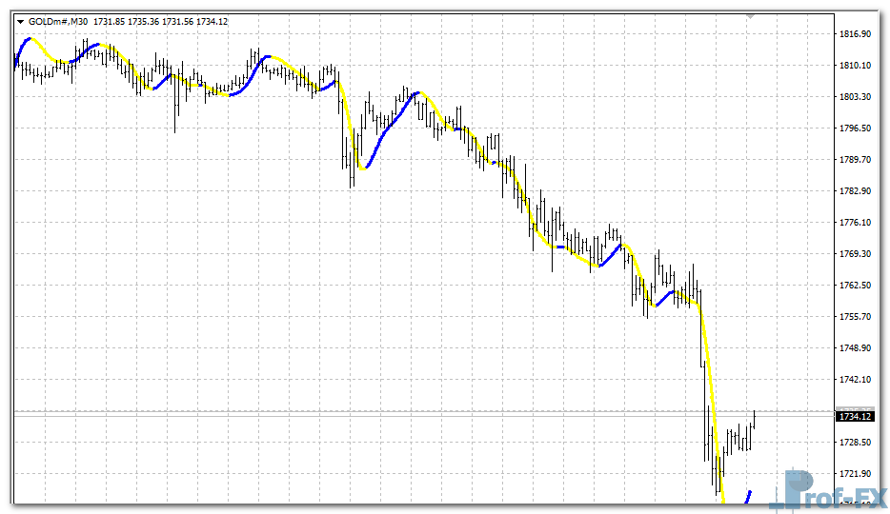890x514 pixels.
Task: Click the 1762.50 price scale level
Action: 857,286
